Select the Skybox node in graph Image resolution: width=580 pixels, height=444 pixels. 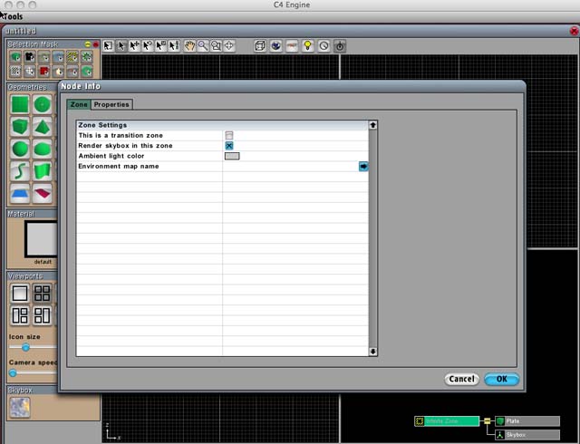[526, 435]
